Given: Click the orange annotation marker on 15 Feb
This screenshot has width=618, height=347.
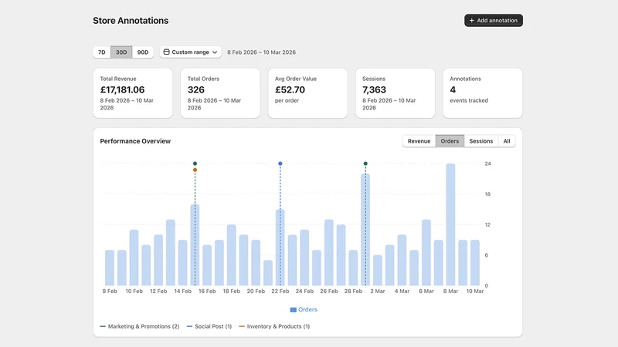Looking at the screenshot, I should [195, 170].
